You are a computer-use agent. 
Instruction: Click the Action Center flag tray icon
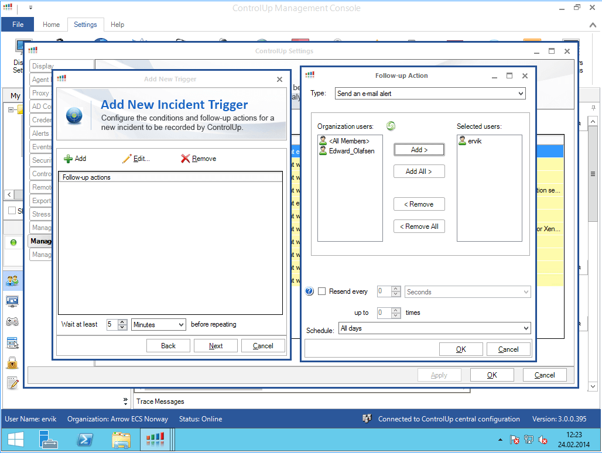coord(515,440)
